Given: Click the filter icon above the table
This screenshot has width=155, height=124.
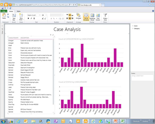Looking at the screenshot, I should (x=51, y=35).
